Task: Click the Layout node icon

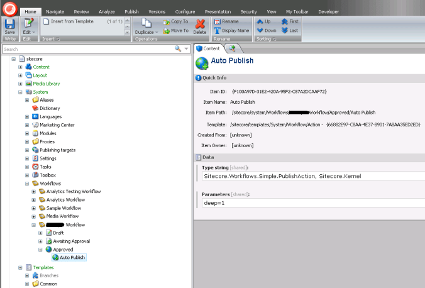Action: (x=28, y=75)
